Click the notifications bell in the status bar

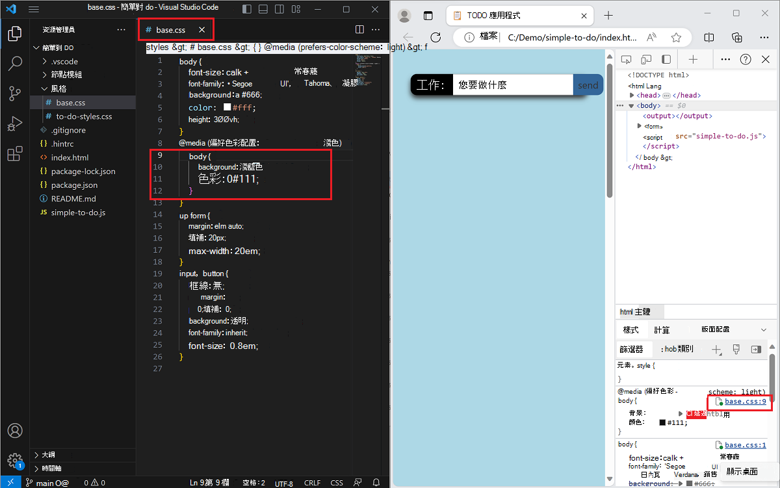coord(375,482)
